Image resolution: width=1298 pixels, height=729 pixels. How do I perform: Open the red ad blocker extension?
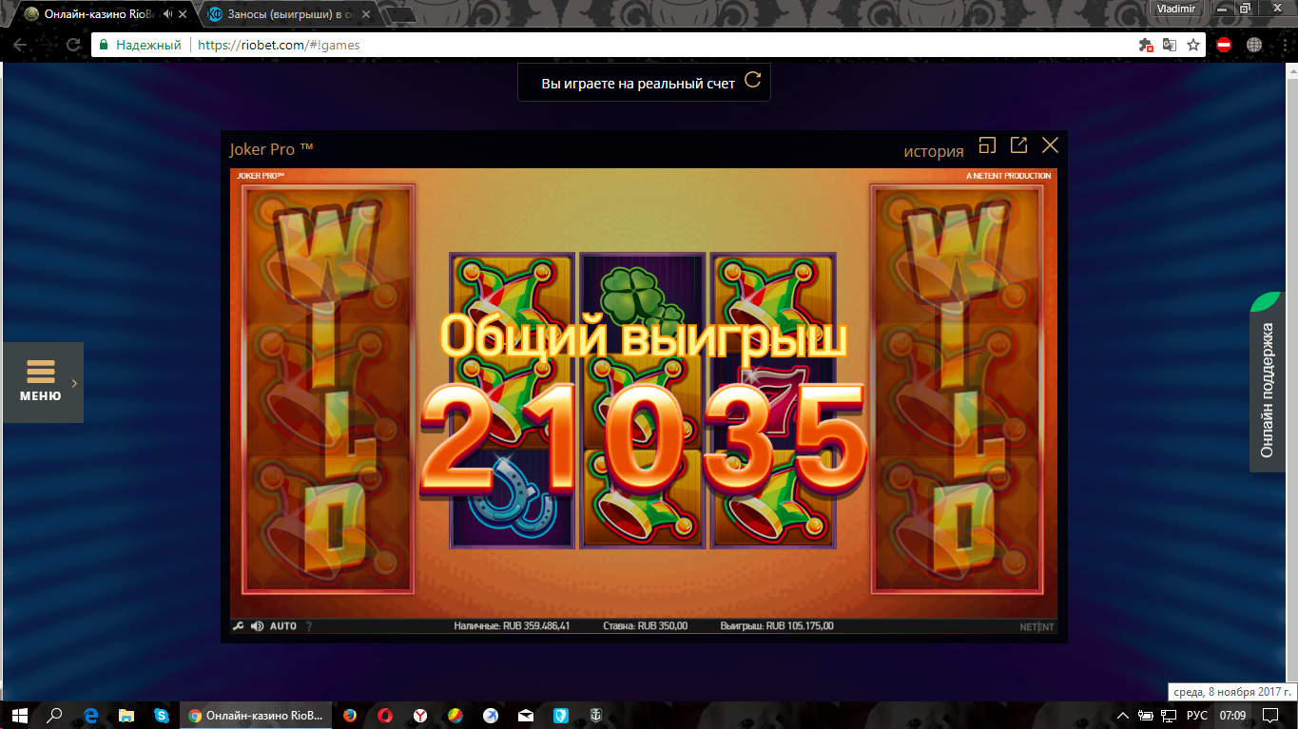[x=1224, y=45]
